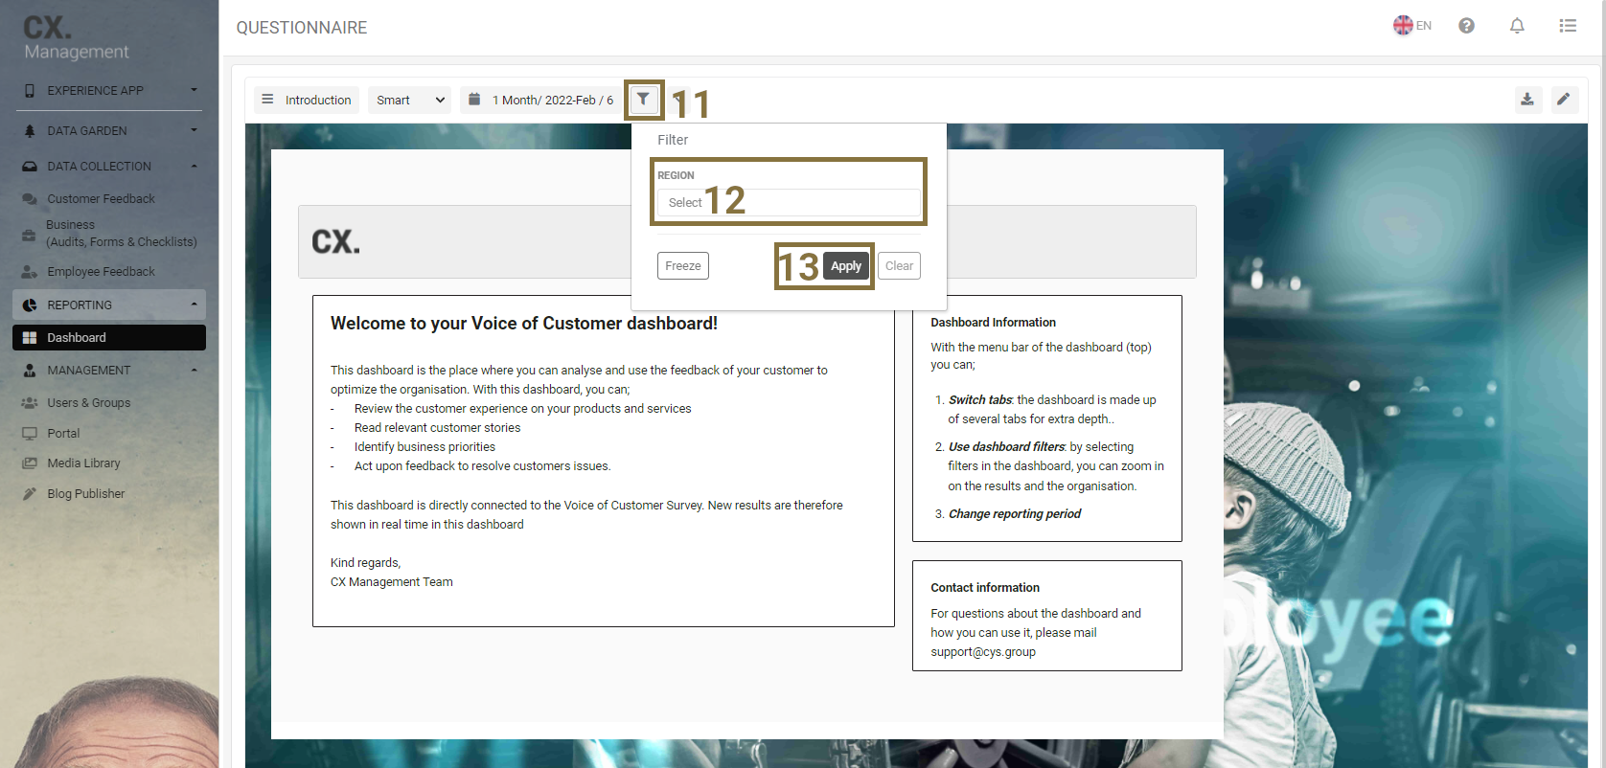Click the REGION label
This screenshot has width=1606, height=768.
[676, 175]
